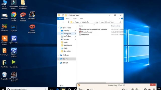This screenshot has height=90, width=161.
Task: Select the New folder icon on the desktop
Action: click(5, 64)
